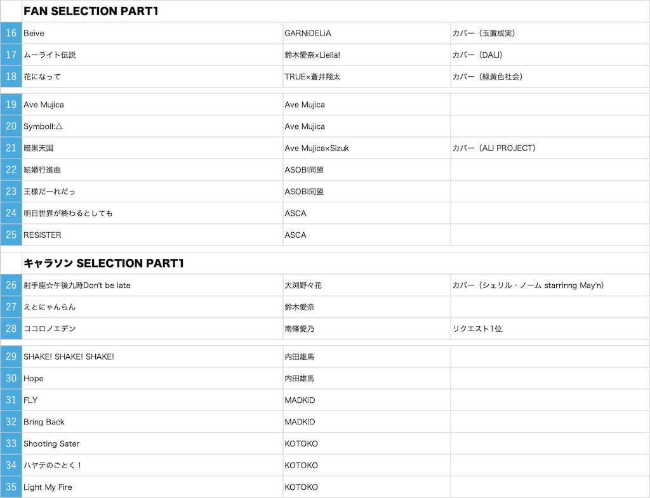This screenshot has width=650, height=498.
Task: Click the 大渕野々花 artist cell
Action: [366, 285]
